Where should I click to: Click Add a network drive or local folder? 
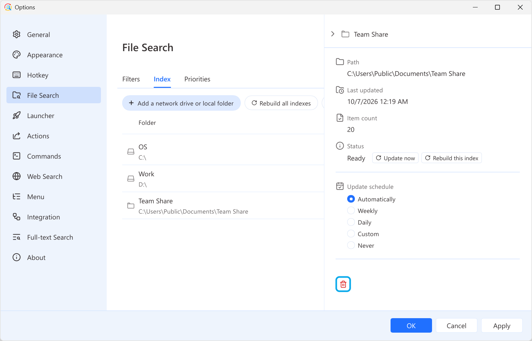point(181,103)
